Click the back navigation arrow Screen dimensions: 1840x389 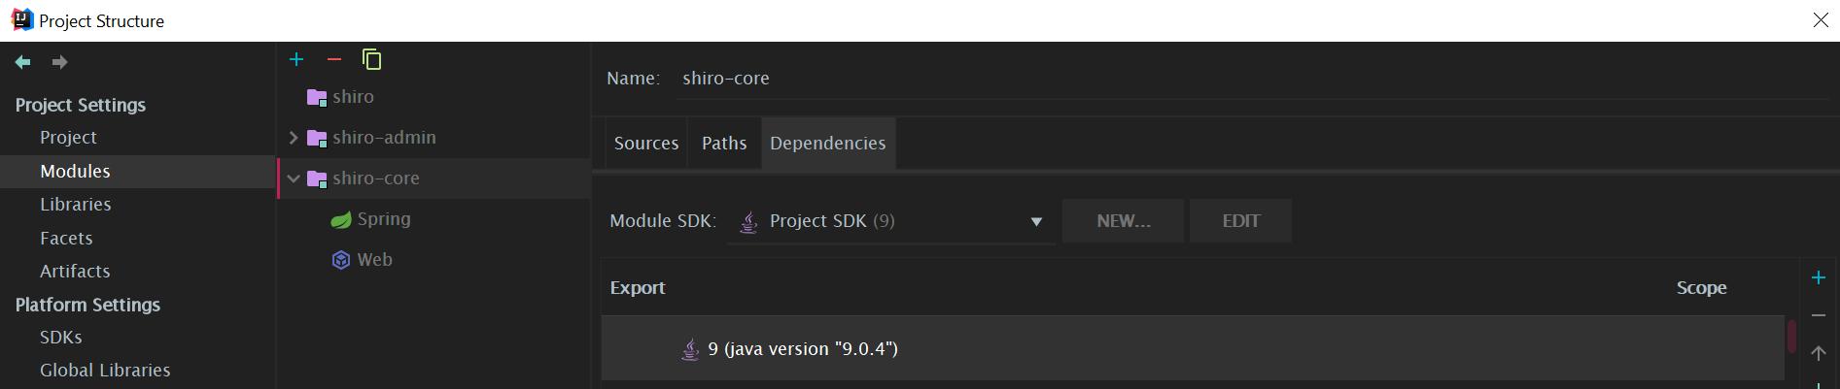23,62
